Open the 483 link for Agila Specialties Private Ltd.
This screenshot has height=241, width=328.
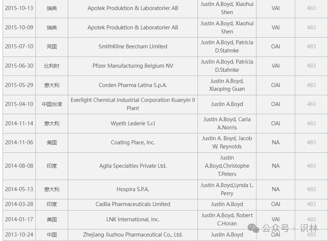(x=311, y=166)
